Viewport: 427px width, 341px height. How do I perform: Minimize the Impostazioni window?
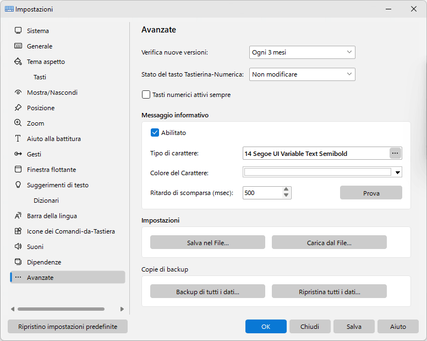click(x=388, y=9)
